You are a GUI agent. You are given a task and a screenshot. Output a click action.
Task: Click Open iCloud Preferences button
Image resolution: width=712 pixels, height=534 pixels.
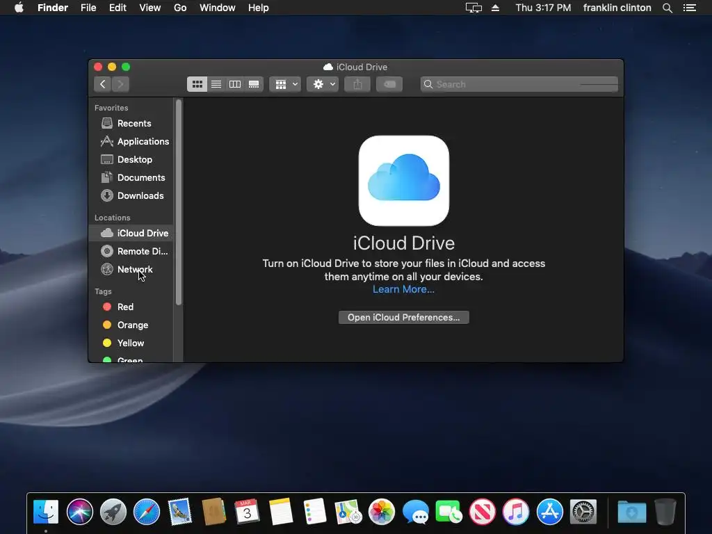point(404,317)
